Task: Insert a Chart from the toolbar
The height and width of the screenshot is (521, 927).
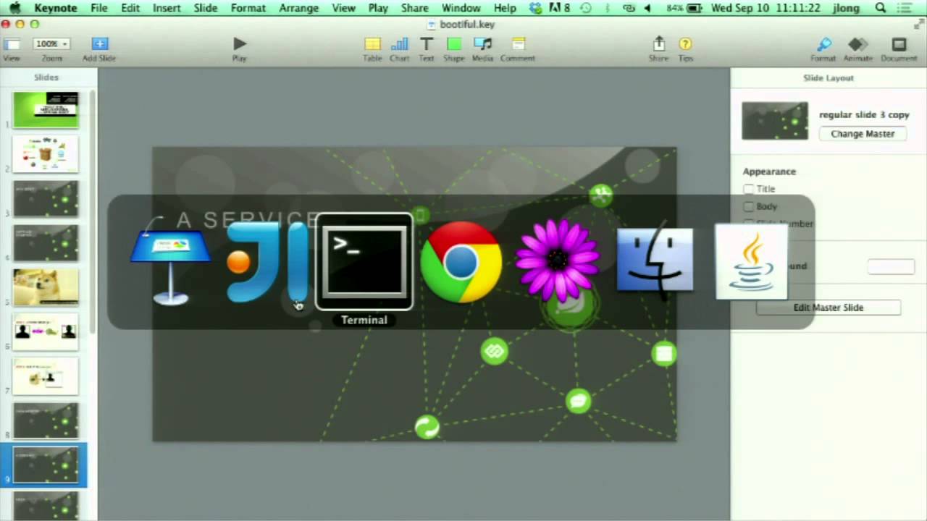Action: 399,45
